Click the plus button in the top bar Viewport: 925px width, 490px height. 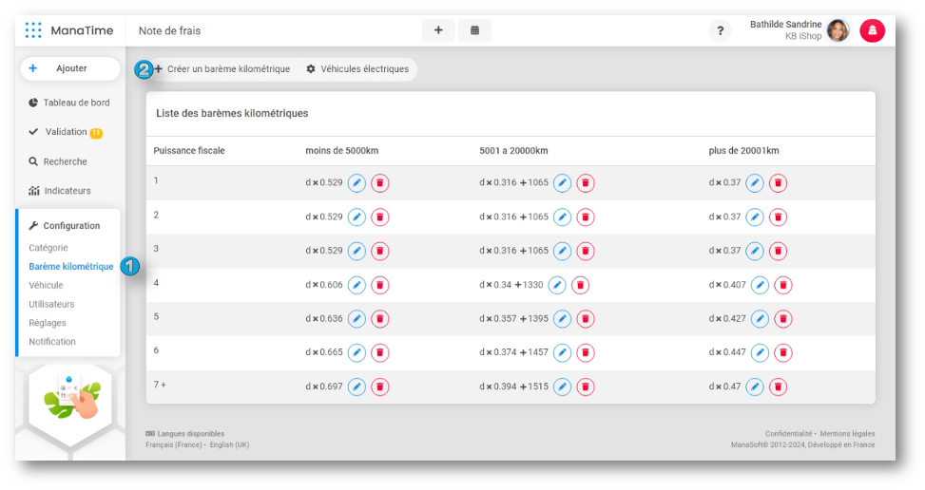click(x=438, y=30)
